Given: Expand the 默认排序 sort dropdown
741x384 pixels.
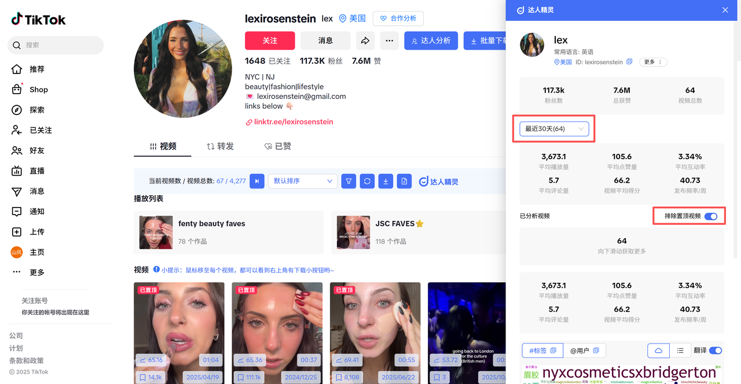Looking at the screenshot, I should click(303, 181).
